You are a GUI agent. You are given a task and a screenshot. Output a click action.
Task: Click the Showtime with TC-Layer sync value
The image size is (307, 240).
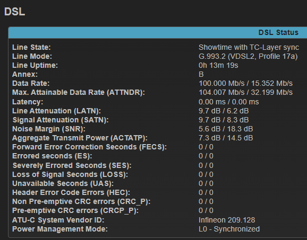pos(249,47)
